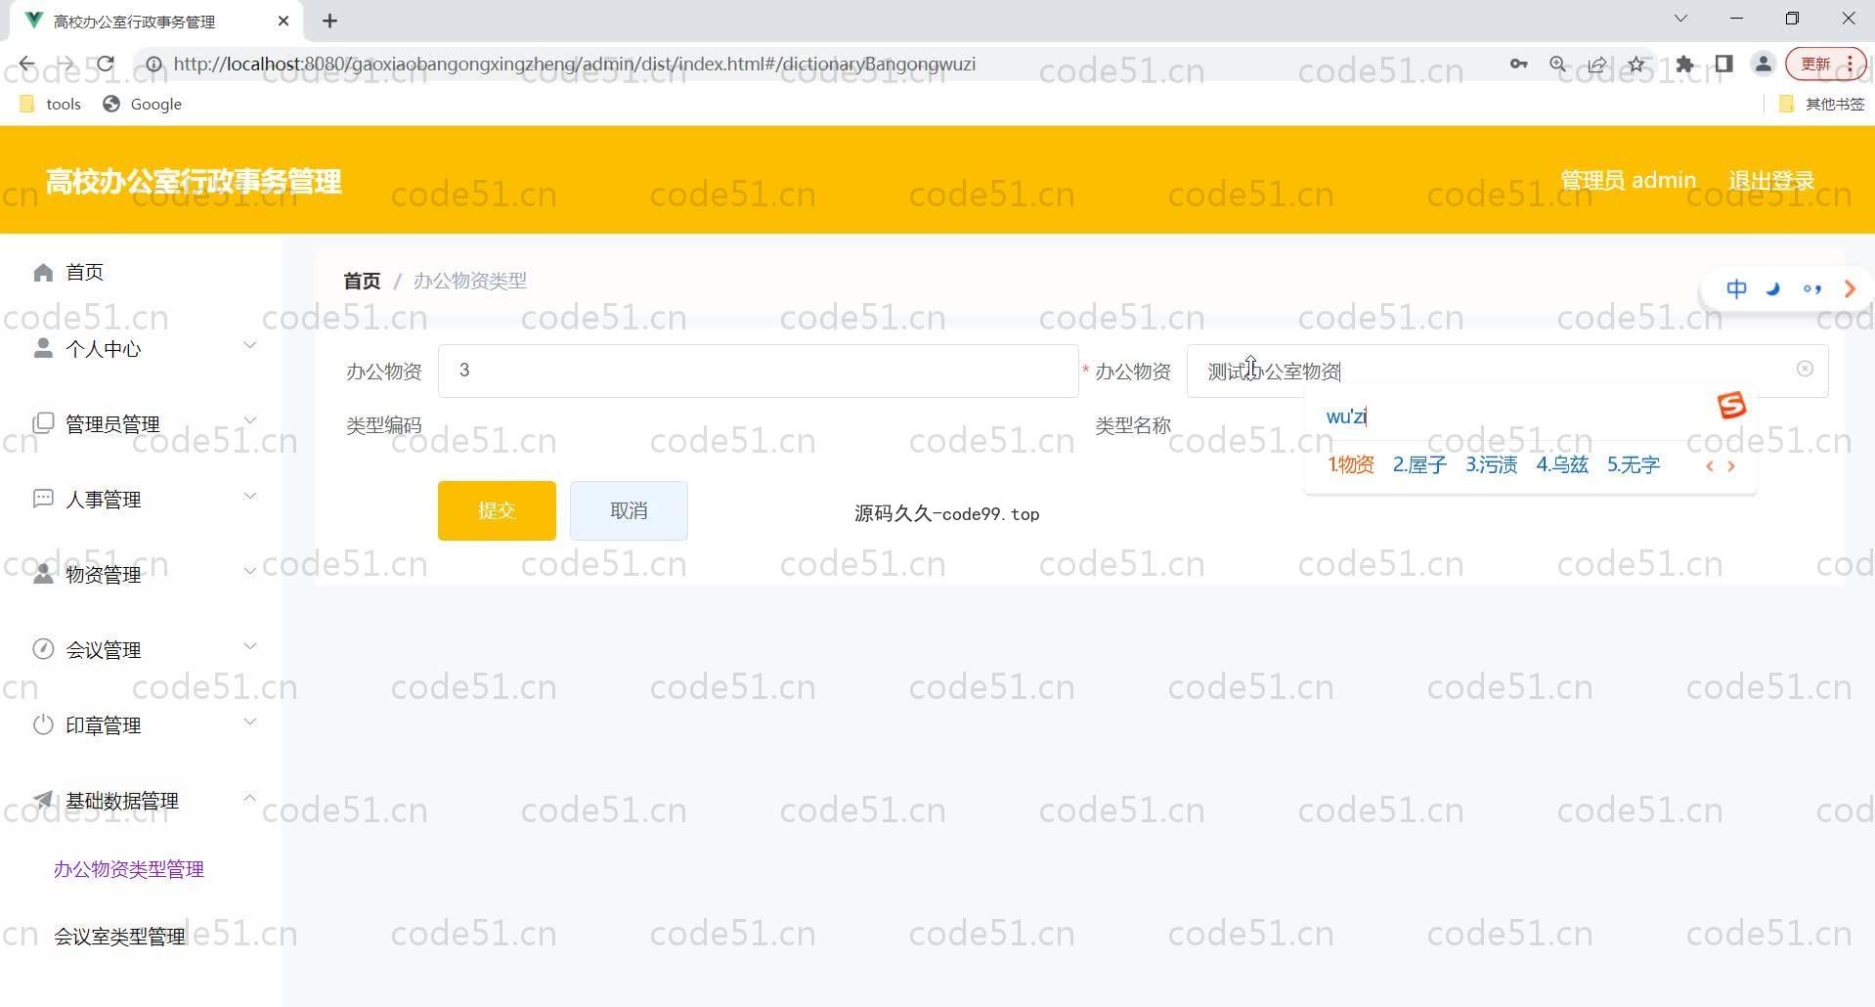The image size is (1875, 1007).
Task: Choose IME candidate 1.物资
Action: coord(1350,465)
